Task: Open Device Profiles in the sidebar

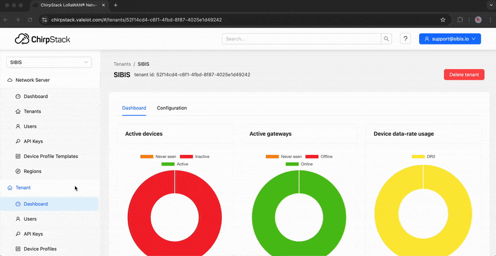Action: [40, 249]
